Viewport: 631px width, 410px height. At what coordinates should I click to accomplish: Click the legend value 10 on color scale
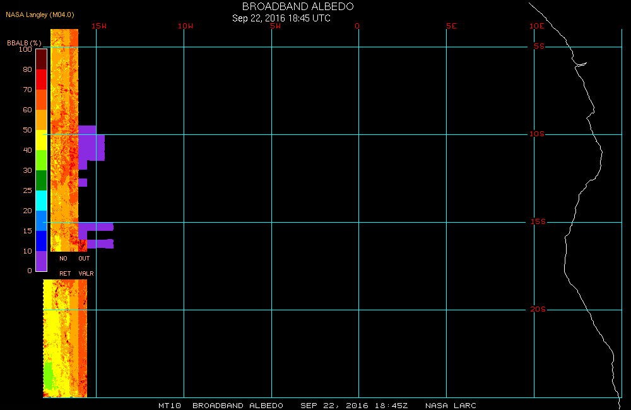(27, 250)
